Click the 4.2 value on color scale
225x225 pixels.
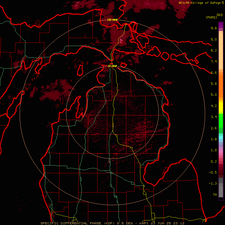pyautogui.click(x=214, y=106)
